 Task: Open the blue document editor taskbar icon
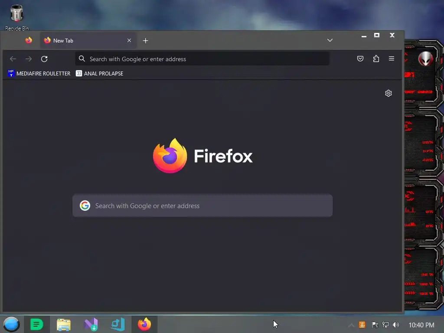pos(118,324)
